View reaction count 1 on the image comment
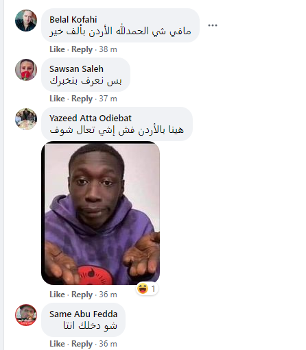This screenshot has width=306, height=350. click(x=154, y=289)
